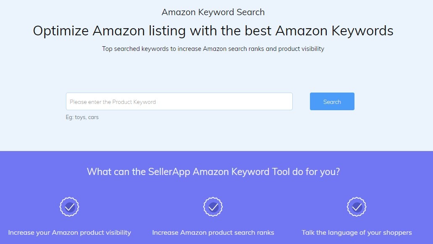Click the example word "cars" below input
Image resolution: width=433 pixels, height=244 pixels.
(93, 117)
